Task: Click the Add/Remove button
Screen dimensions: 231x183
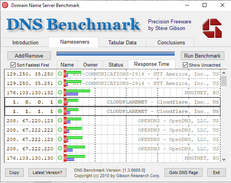Action: (x=29, y=56)
